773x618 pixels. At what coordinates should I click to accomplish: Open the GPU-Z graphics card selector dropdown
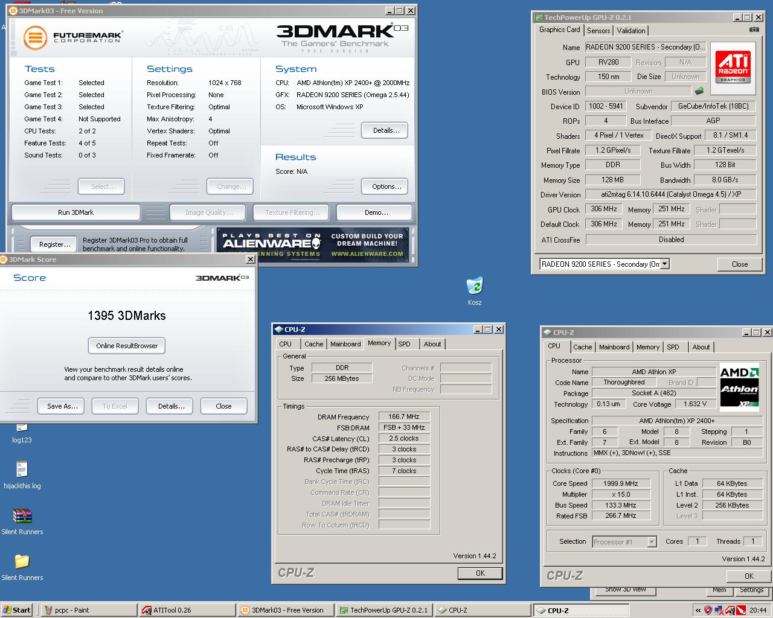[x=665, y=264]
